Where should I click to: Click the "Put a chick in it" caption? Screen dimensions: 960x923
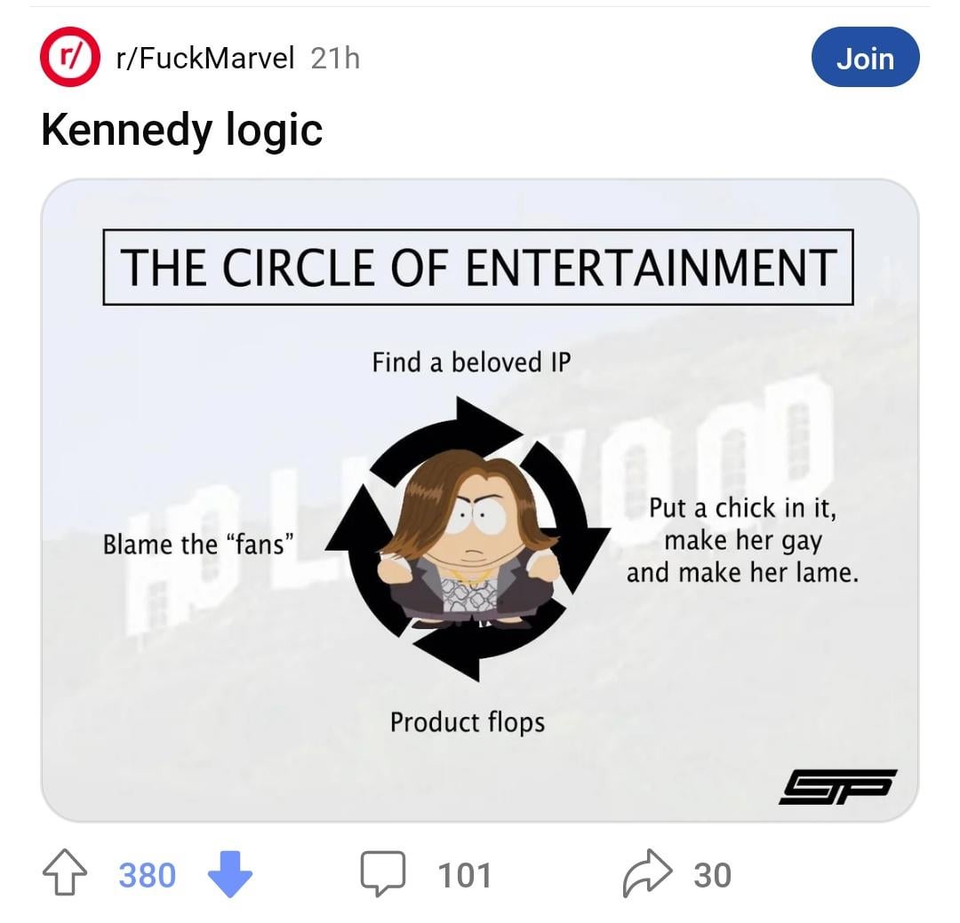tap(742, 540)
